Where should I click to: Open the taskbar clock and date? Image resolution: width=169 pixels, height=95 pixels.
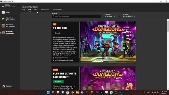pyautogui.click(x=164, y=92)
